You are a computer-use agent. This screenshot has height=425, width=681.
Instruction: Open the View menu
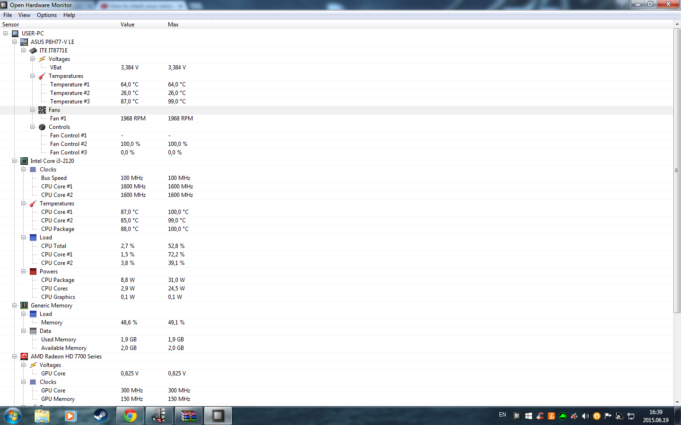(24, 15)
